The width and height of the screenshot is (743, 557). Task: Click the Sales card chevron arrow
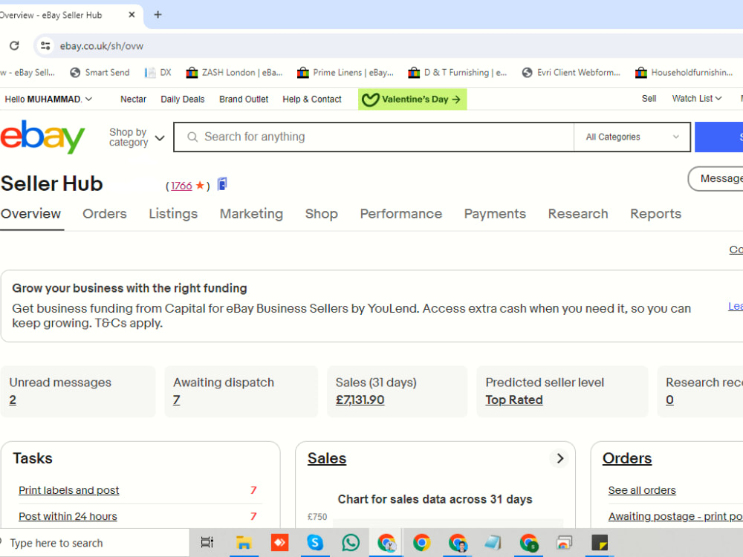point(559,458)
